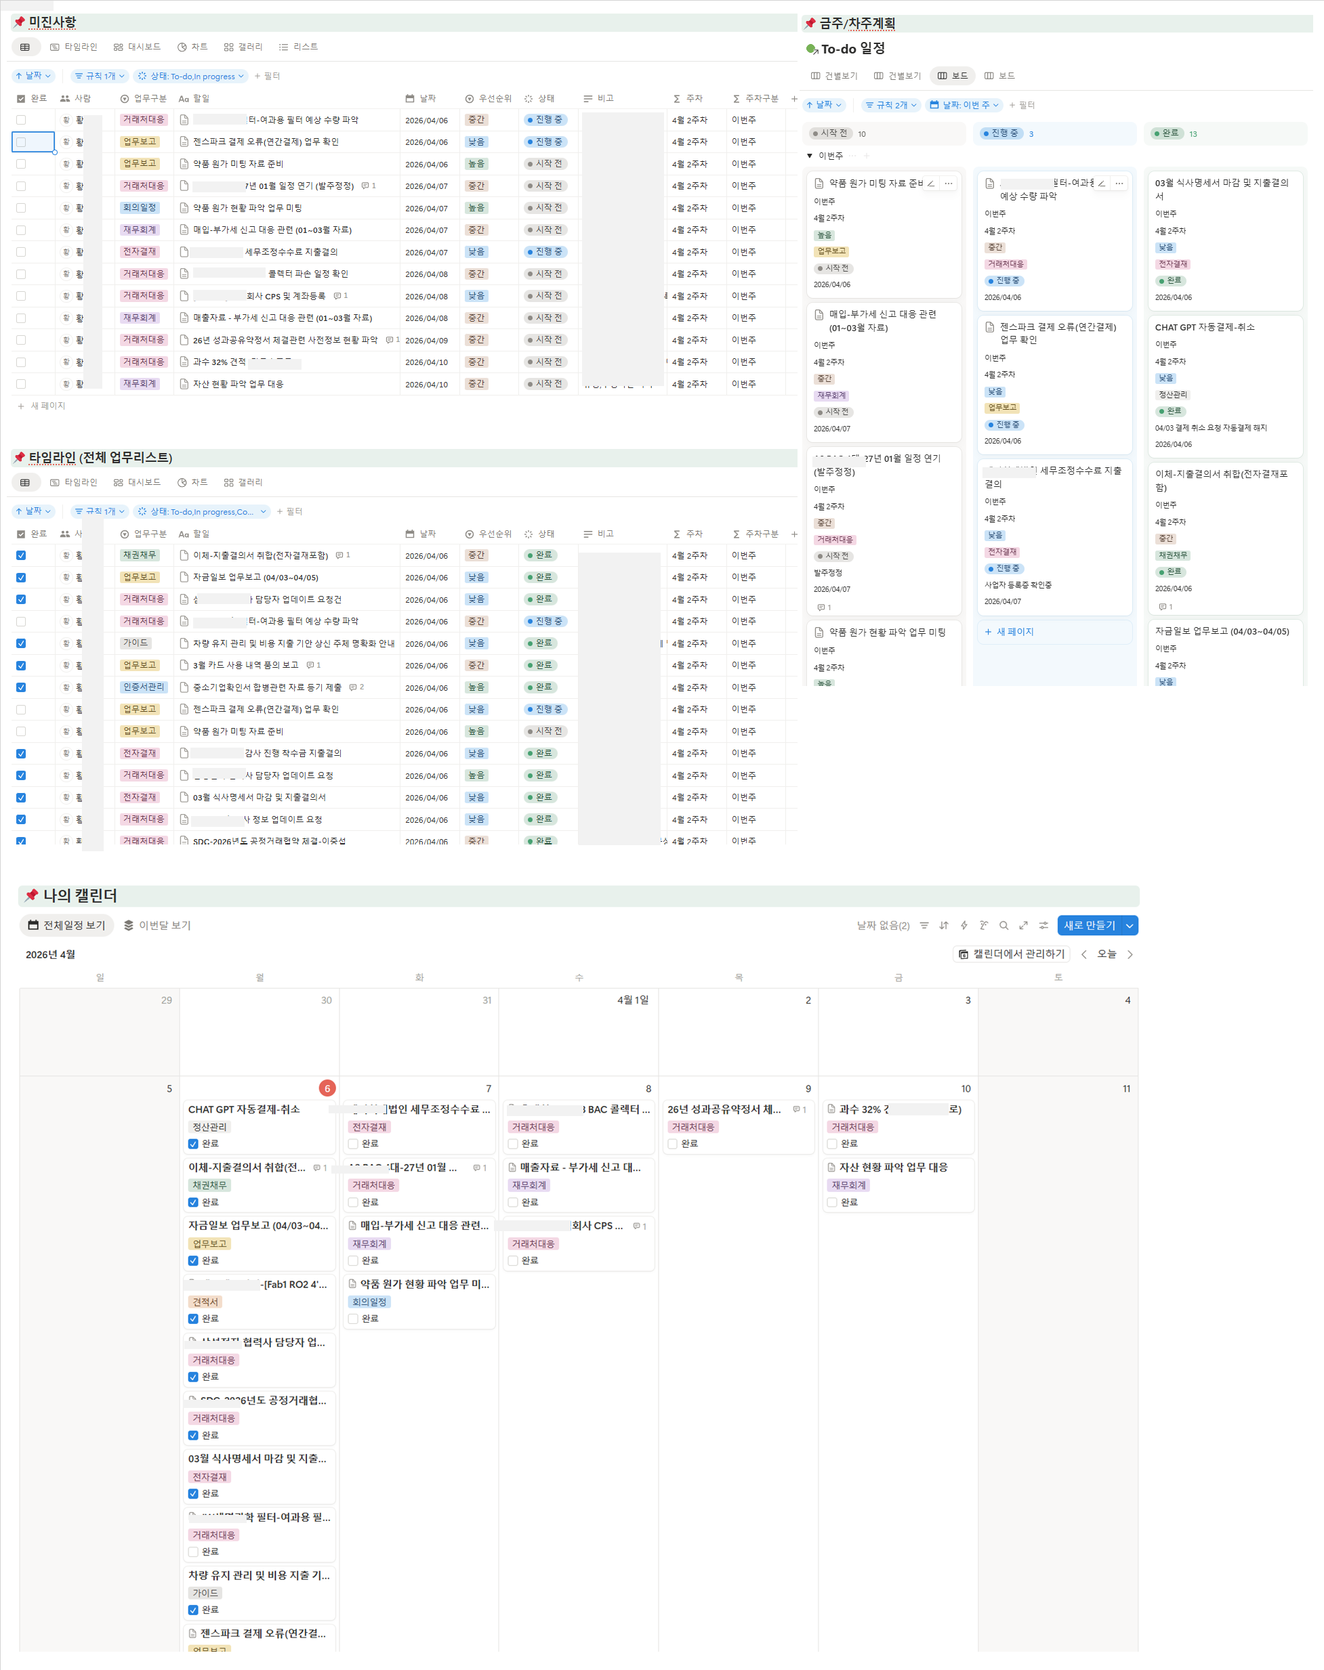
Task: Click the sort arrows icon in calendar toolbar
Action: point(944,926)
